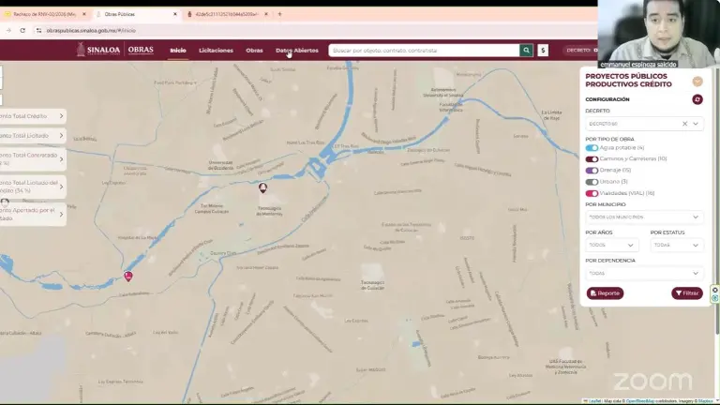
Task: Click the refresh icon beside Configuración
Action: [x=697, y=99]
